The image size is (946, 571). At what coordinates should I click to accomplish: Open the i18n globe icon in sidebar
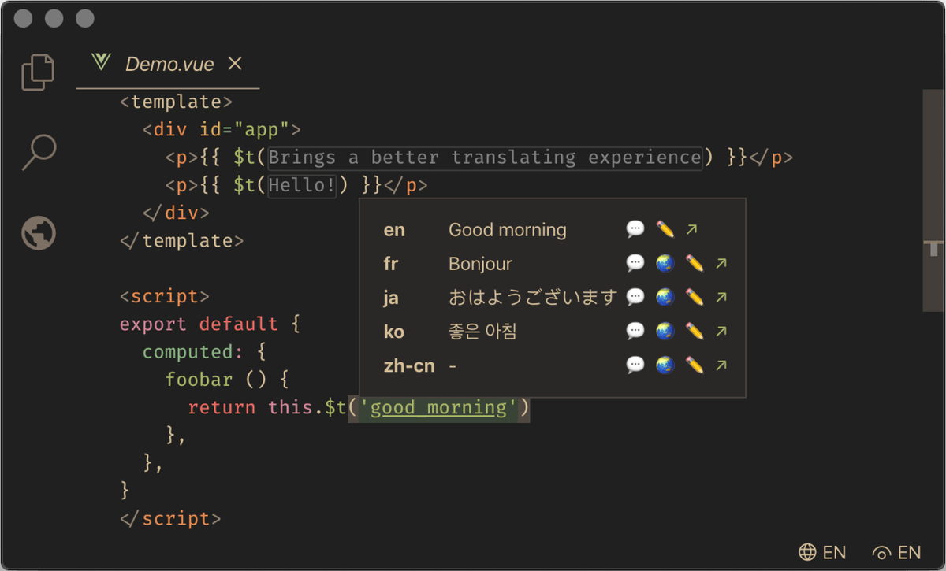click(x=39, y=233)
